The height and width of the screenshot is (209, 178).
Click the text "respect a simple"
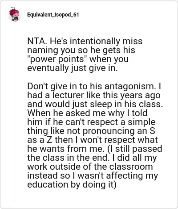coord(121,122)
